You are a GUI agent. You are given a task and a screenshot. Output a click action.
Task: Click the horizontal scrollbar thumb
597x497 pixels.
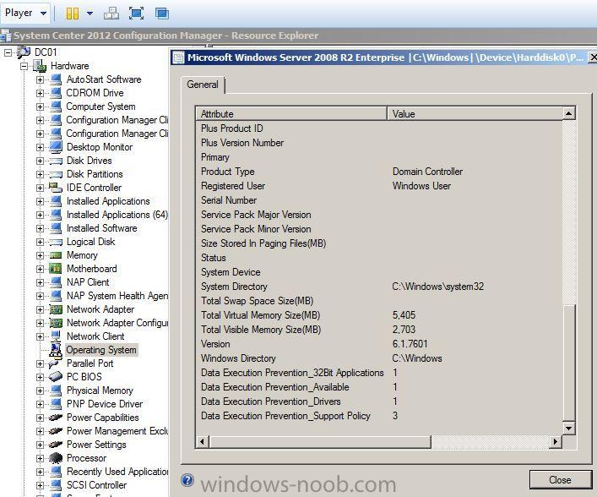[x=320, y=442]
